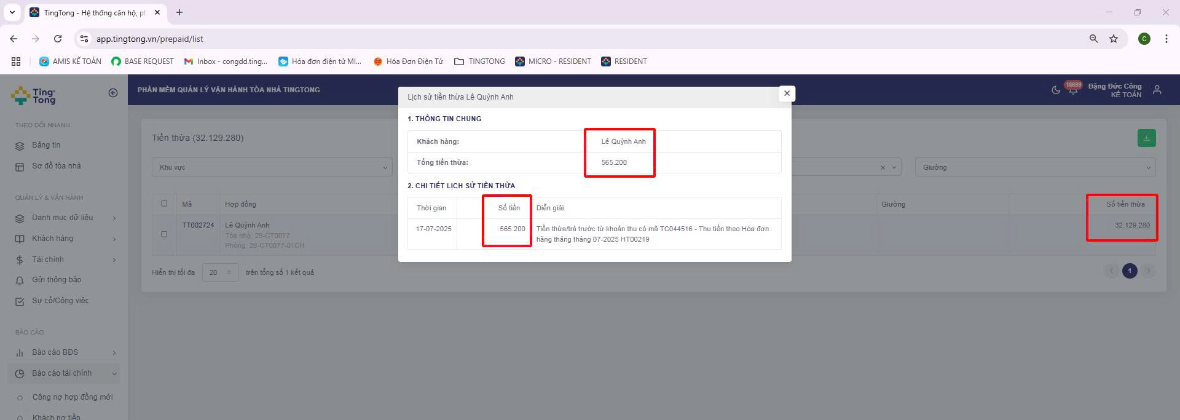This screenshot has height=420, width=1180.
Task: Open the AMIS KẾ TOÁN bookmark
Action: pos(70,61)
